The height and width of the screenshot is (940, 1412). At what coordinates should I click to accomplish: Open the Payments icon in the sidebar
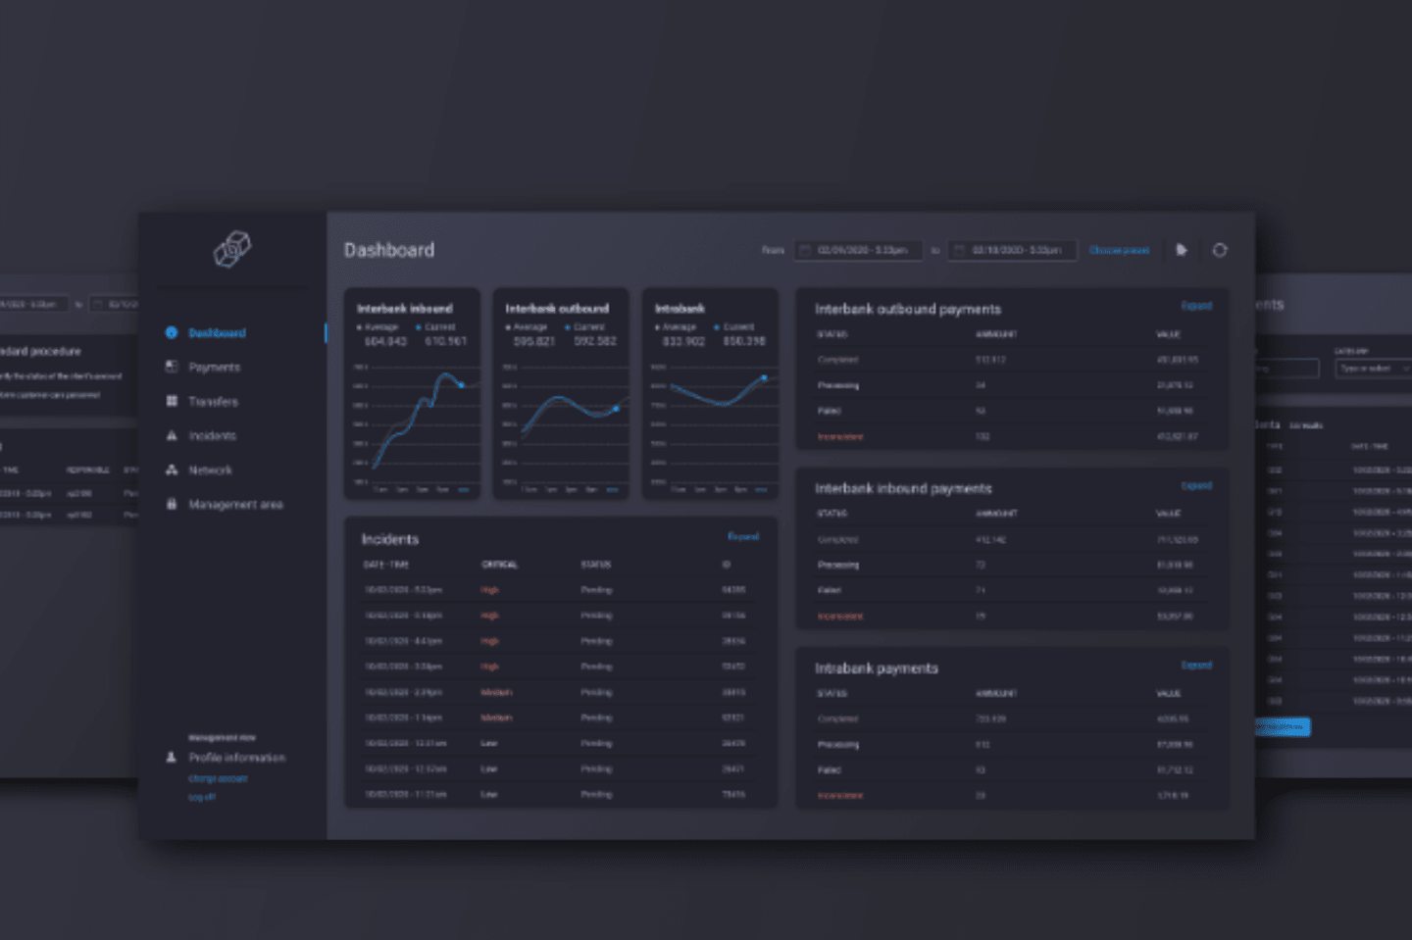pos(172,367)
